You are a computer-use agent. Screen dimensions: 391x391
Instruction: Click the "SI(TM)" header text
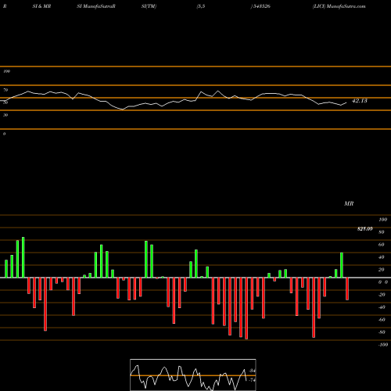pyautogui.click(x=149, y=6)
